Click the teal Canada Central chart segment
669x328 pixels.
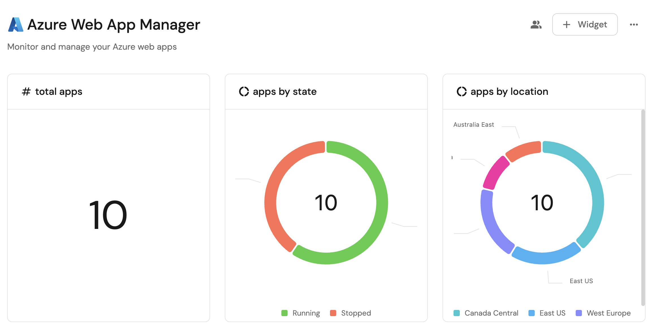click(x=597, y=198)
